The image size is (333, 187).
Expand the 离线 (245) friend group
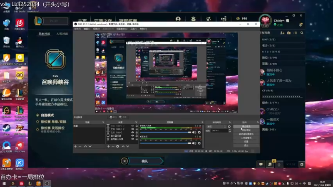[268, 129]
